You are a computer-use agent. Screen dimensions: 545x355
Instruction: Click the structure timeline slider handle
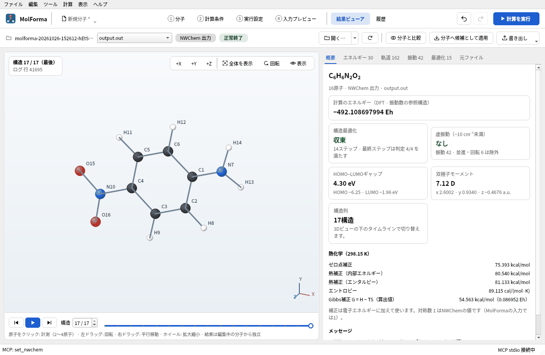[311, 326]
